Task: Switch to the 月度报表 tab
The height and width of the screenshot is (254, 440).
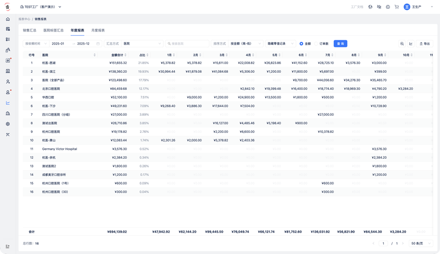Action: (98, 30)
